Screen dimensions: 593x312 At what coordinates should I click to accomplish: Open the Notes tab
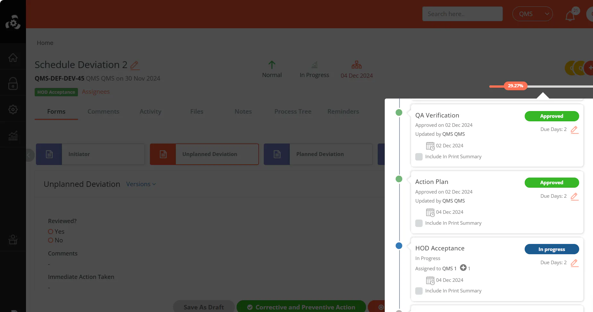(243, 111)
